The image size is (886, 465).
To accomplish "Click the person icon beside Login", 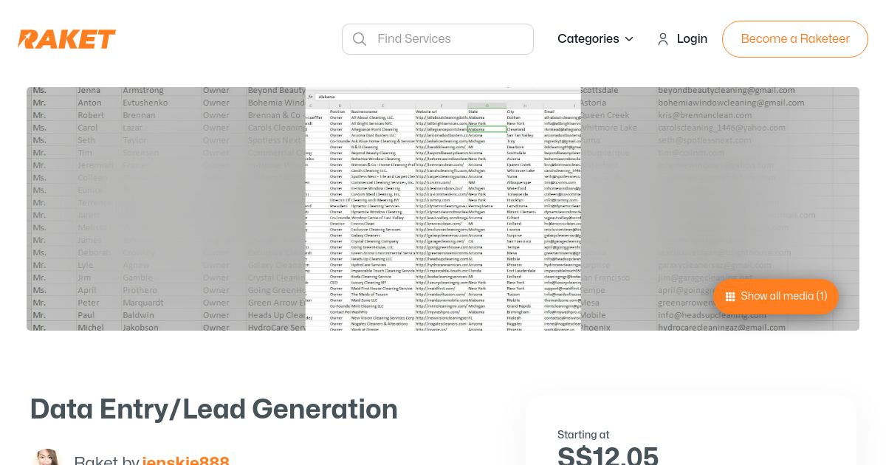I will coord(663,38).
